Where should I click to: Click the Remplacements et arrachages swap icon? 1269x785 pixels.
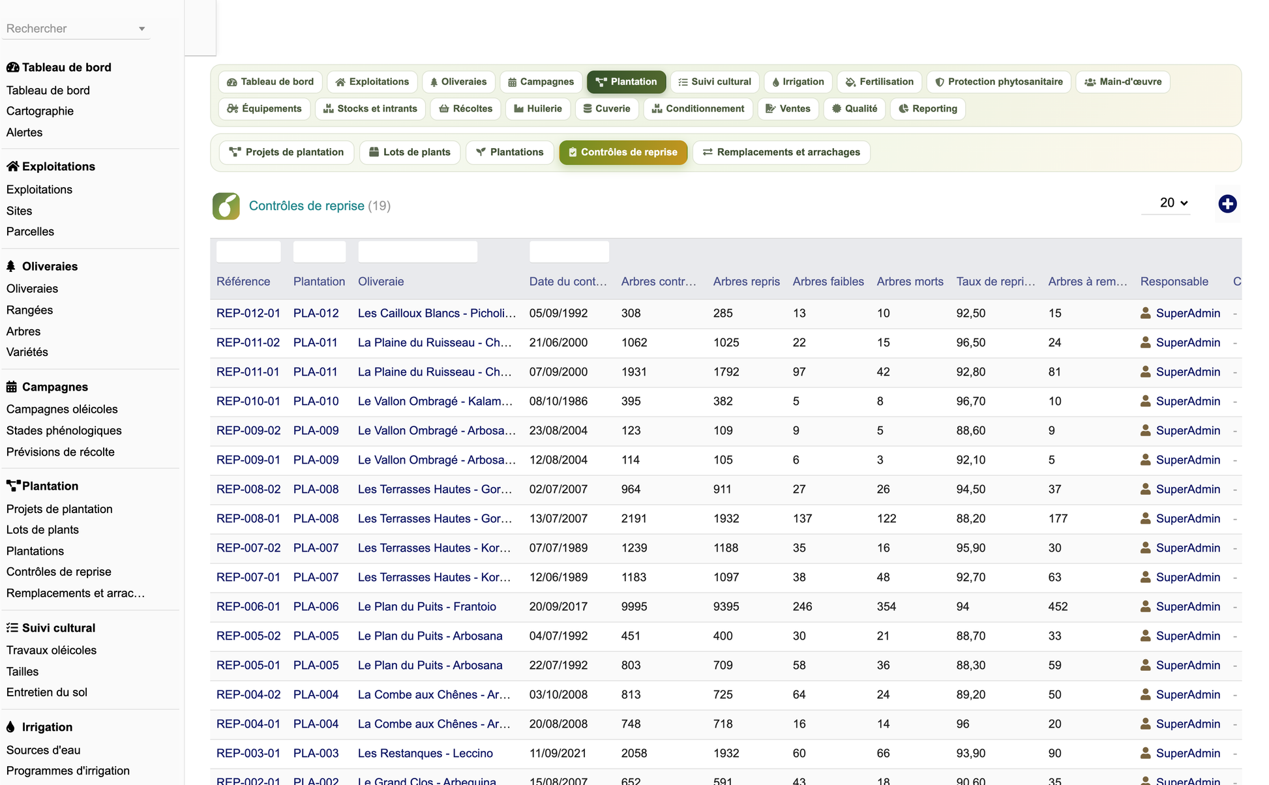pyautogui.click(x=708, y=153)
